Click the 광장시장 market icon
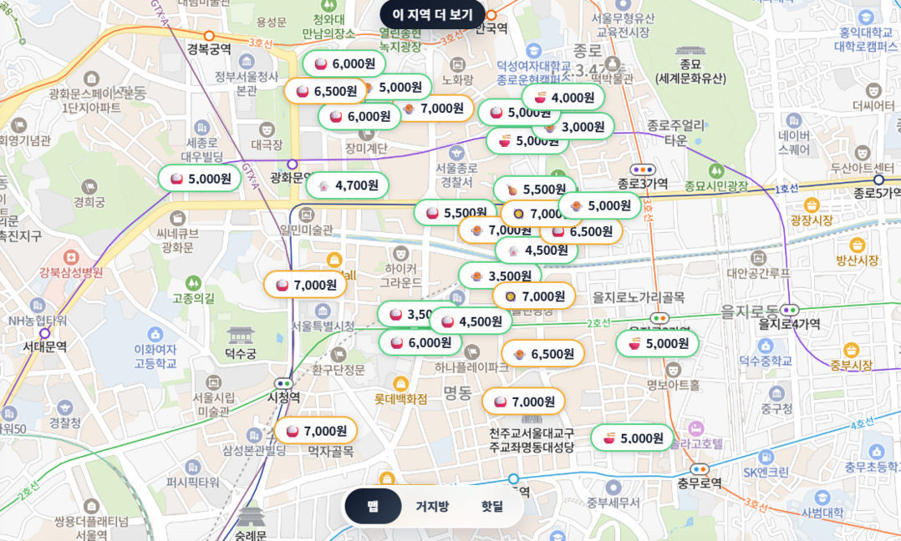The height and width of the screenshot is (541, 901). click(811, 205)
